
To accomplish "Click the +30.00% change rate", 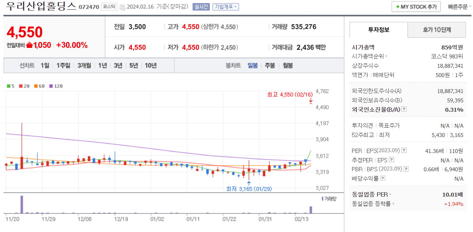I will [72, 45].
